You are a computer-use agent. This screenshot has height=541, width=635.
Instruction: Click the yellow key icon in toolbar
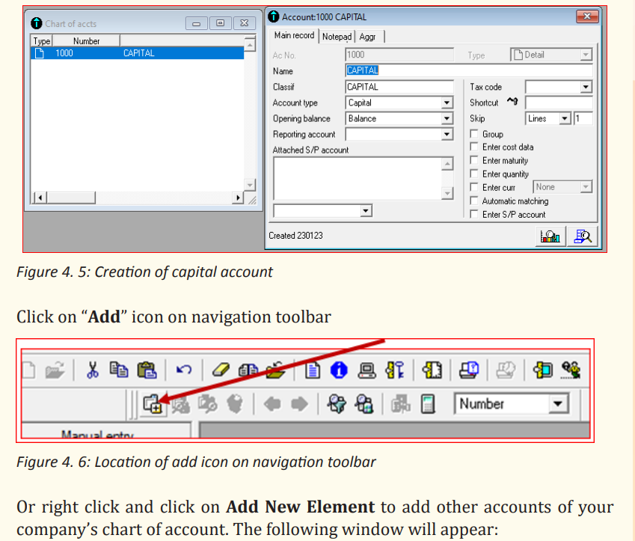(395, 370)
